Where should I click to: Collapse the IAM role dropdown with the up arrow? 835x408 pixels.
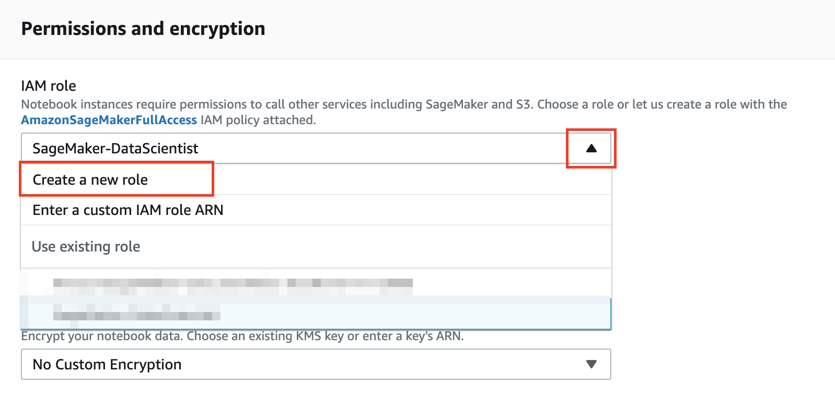click(591, 149)
